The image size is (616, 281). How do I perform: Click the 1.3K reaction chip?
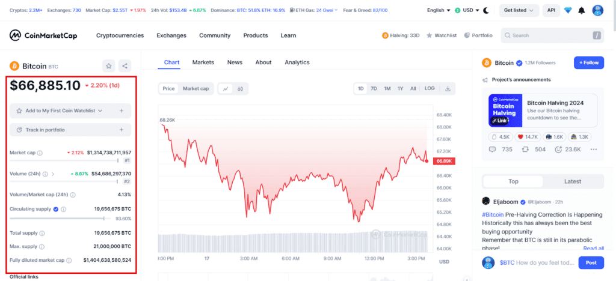click(x=579, y=137)
